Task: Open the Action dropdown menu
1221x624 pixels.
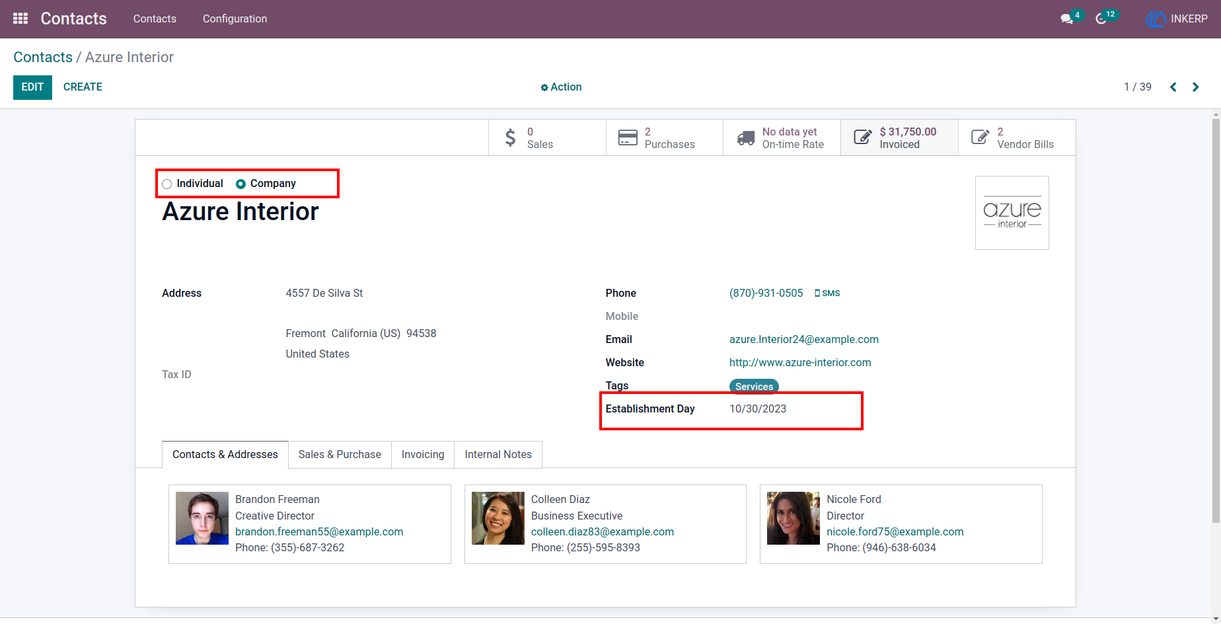Action: tap(561, 87)
